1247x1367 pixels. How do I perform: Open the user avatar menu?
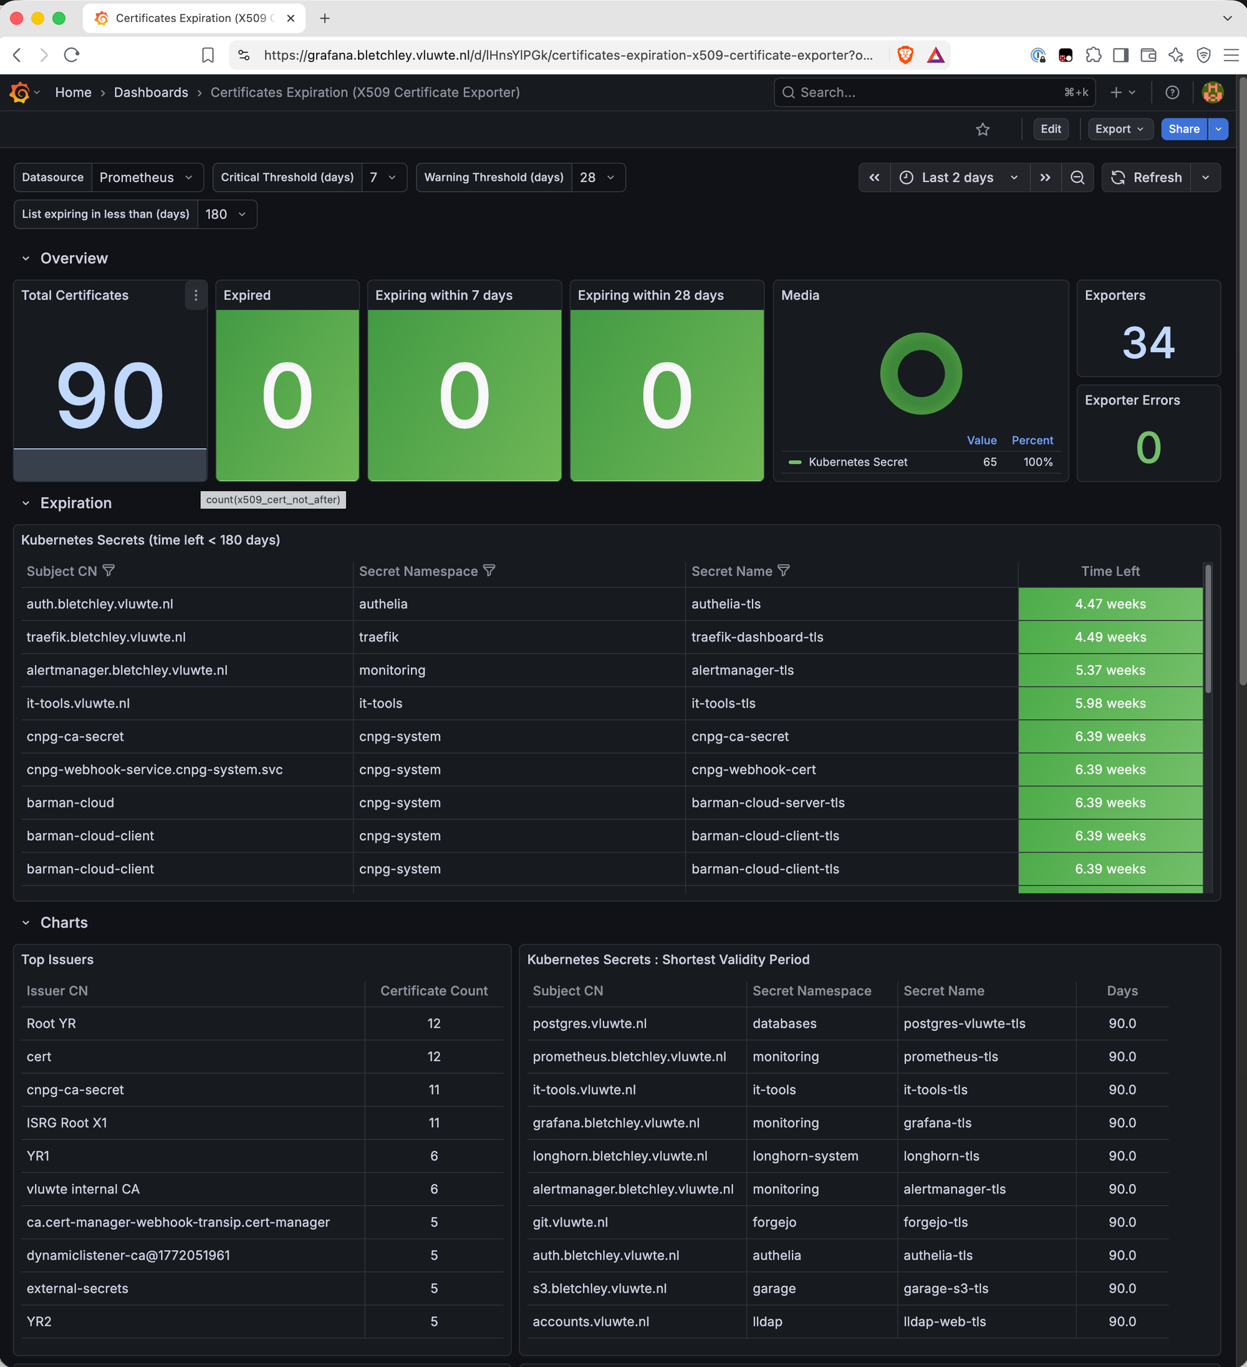[1213, 92]
